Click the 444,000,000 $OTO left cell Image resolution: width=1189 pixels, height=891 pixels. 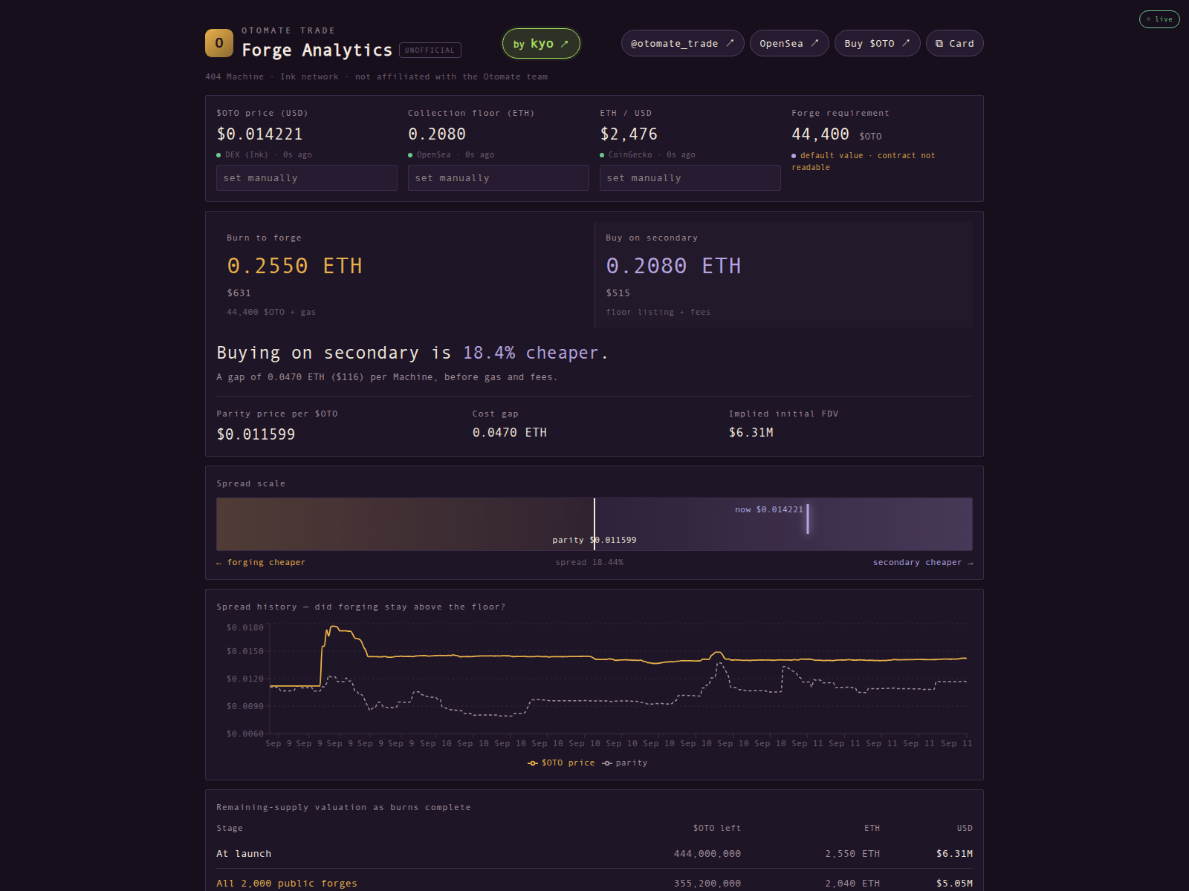tap(707, 854)
